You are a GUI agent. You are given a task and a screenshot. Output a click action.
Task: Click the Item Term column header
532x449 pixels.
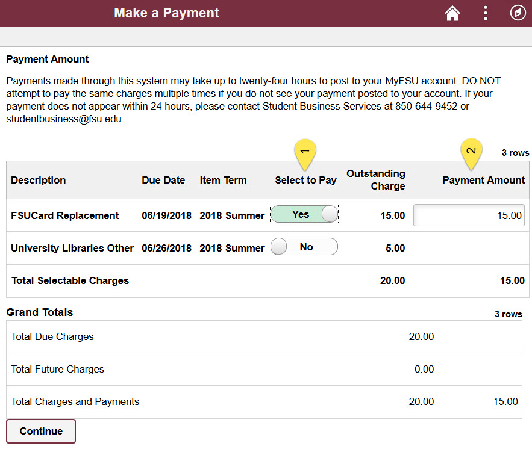click(223, 180)
